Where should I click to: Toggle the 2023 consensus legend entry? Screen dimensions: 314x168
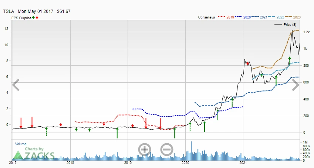click(293, 17)
